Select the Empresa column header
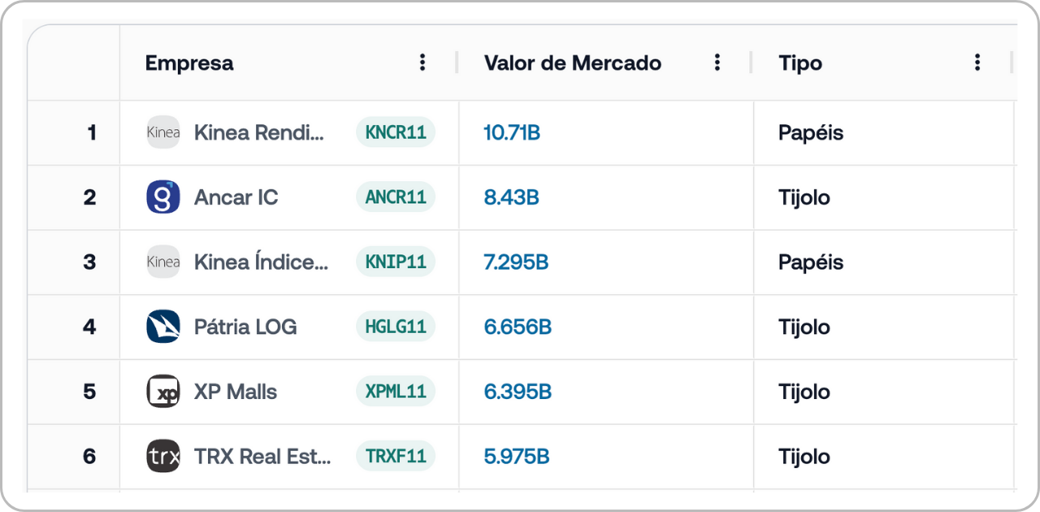 pyautogui.click(x=189, y=63)
